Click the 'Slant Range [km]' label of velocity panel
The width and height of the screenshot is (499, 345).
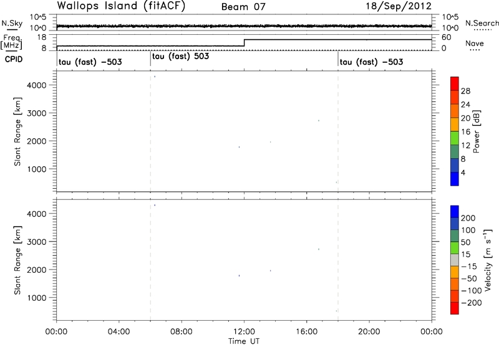pos(17,260)
